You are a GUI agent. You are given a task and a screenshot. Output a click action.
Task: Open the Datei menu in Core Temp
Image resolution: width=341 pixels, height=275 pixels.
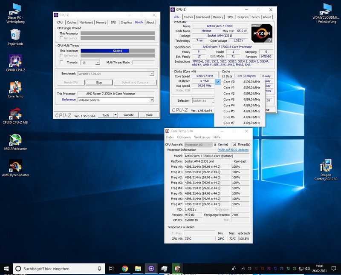[170, 137]
